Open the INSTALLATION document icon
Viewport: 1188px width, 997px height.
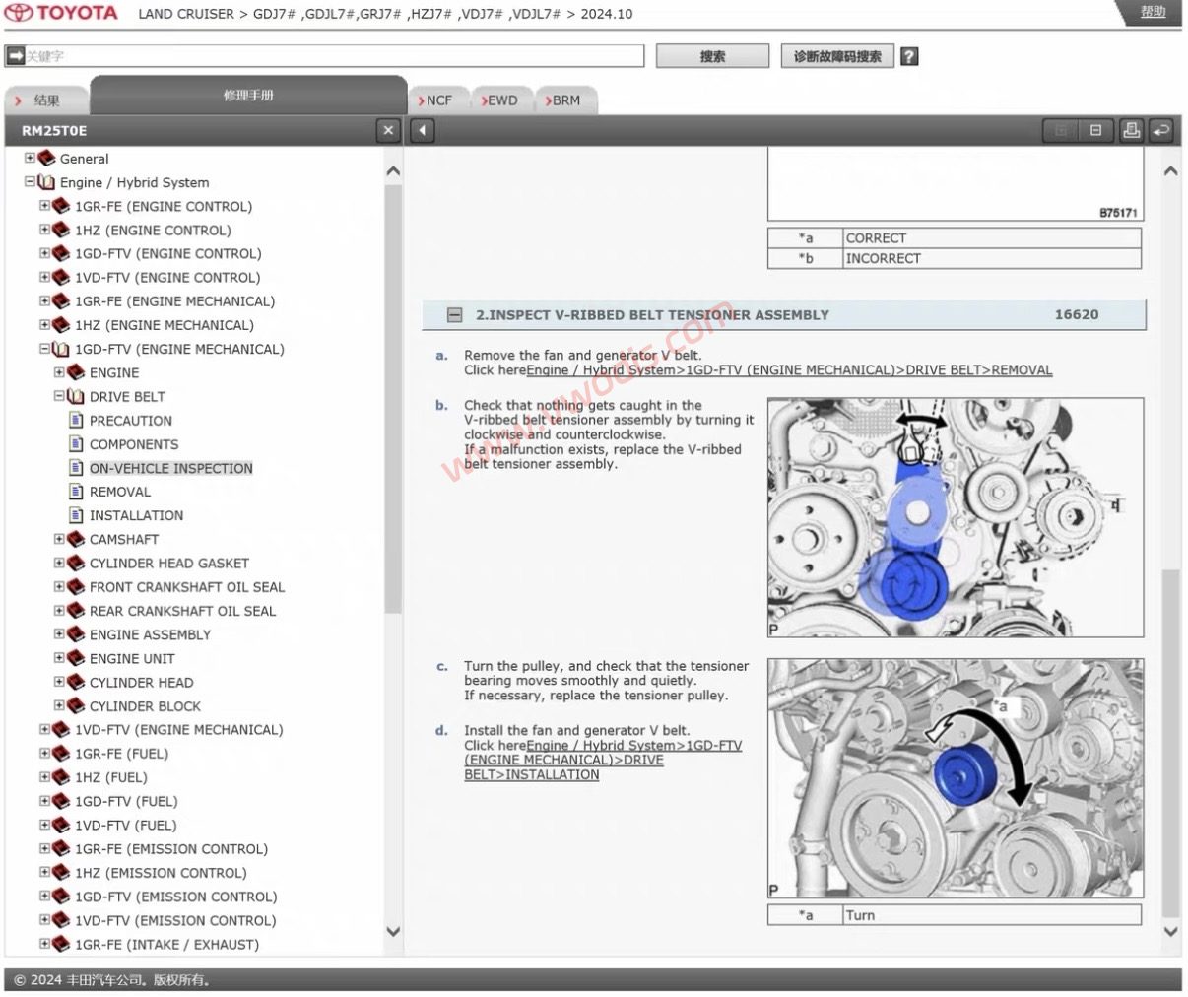pos(76,514)
